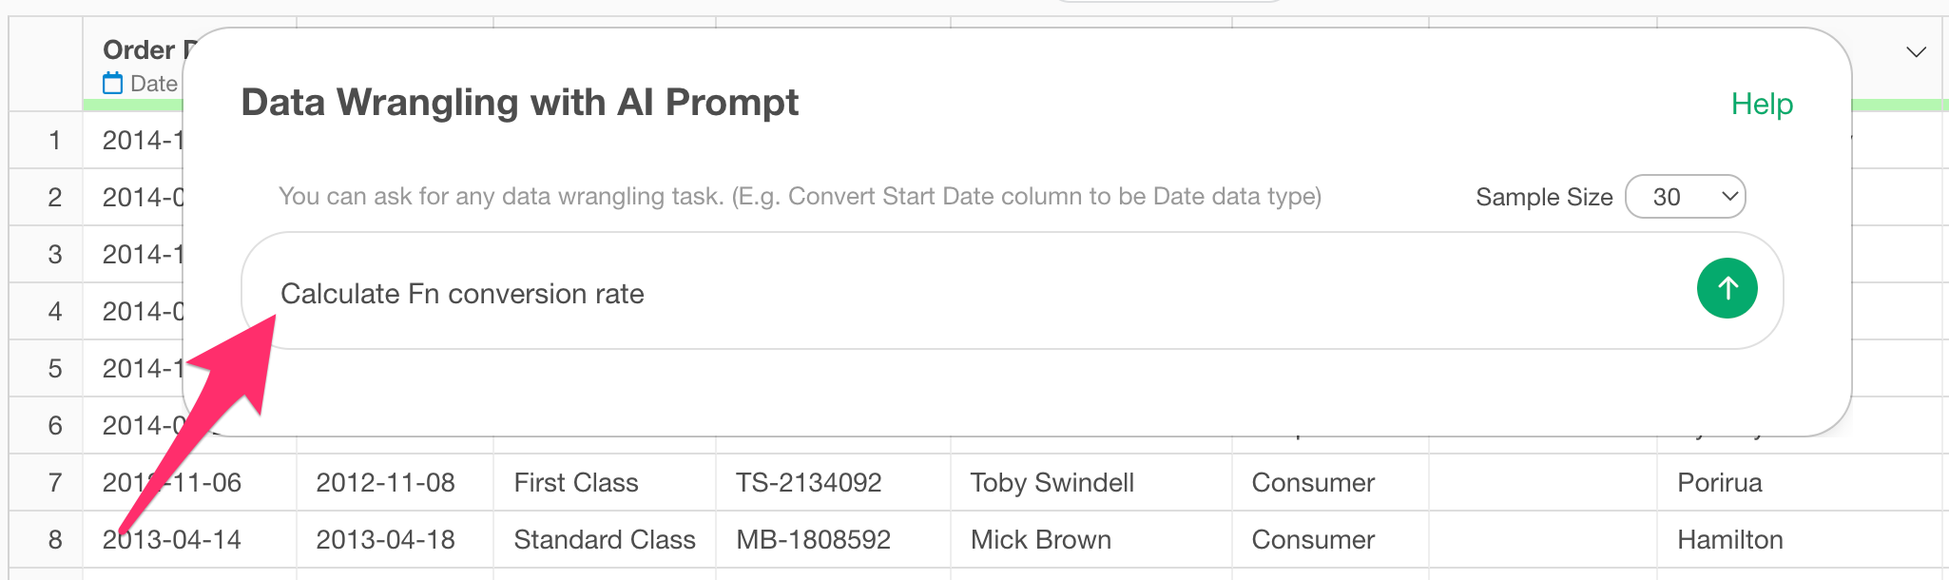The width and height of the screenshot is (1949, 580).
Task: Open the Help link
Action: coord(1762,104)
